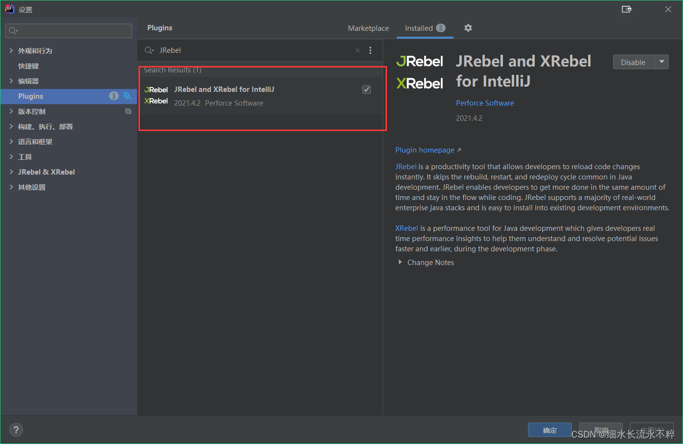Expand the 其他设置 settings node
Image resolution: width=683 pixels, height=444 pixels.
(11, 187)
